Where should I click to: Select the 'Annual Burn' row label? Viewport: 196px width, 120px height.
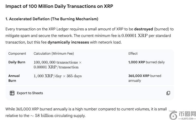[x=14, y=78]
